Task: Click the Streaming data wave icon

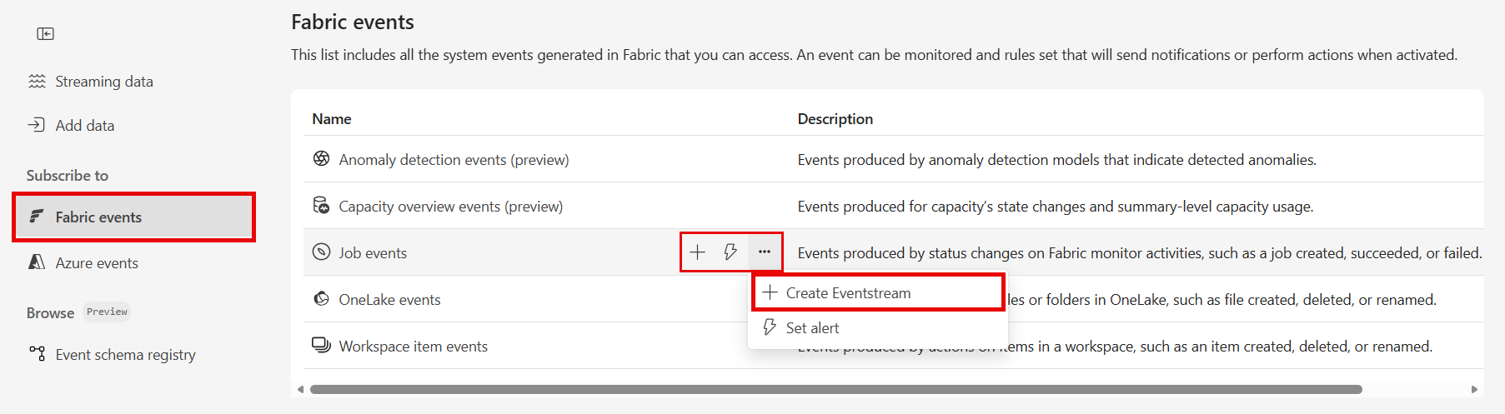Action: [37, 82]
